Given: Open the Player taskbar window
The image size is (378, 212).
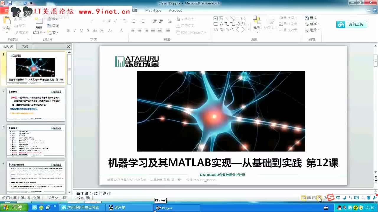Looking at the screenshot, I should [x=177, y=208].
